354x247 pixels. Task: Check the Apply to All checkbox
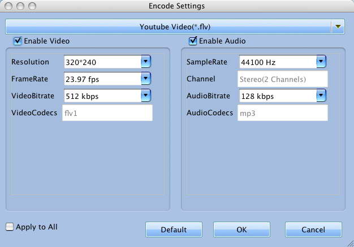pyautogui.click(x=10, y=227)
